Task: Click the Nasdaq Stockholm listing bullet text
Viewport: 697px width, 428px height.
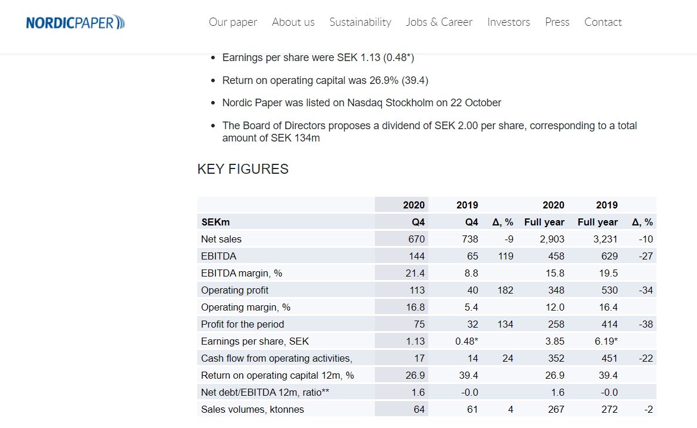Action: [x=361, y=103]
